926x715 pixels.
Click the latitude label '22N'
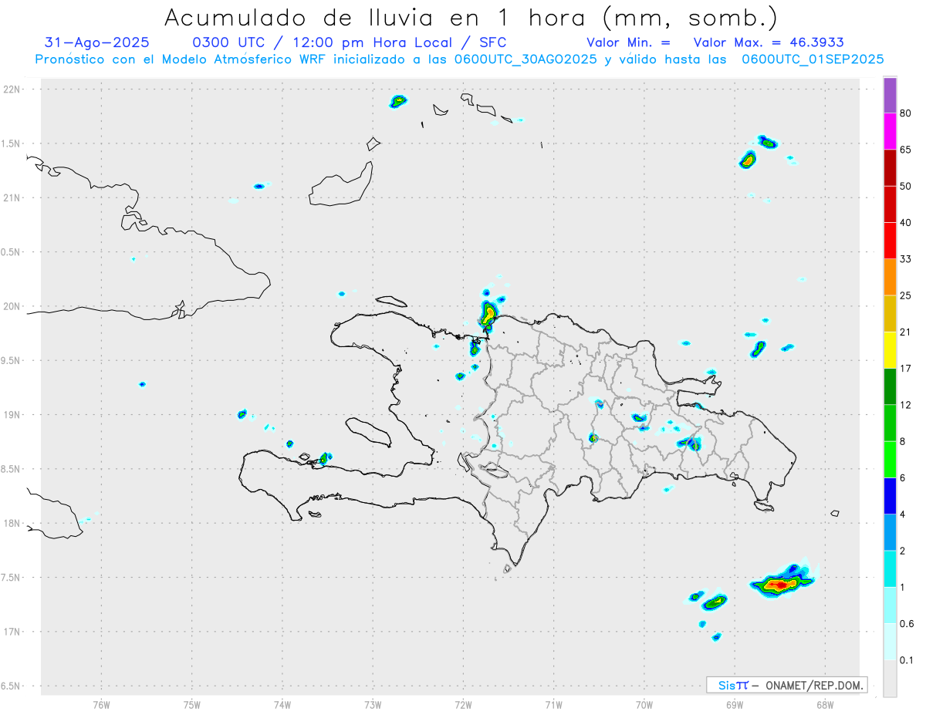click(12, 89)
